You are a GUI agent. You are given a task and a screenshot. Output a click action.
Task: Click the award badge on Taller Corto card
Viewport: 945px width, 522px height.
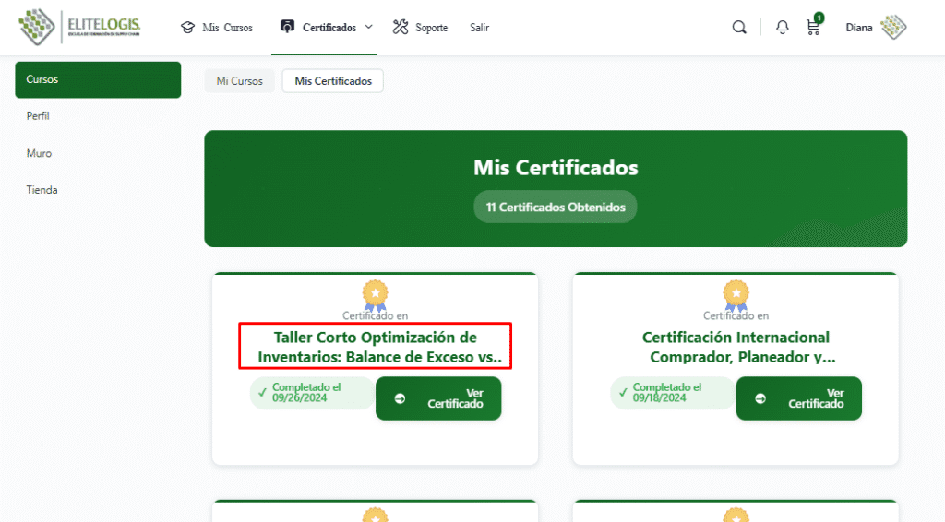pos(375,294)
